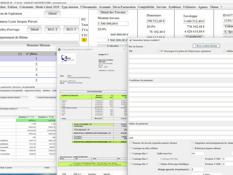Click the Prévisualisation facture window title icon

[x=59, y=49]
